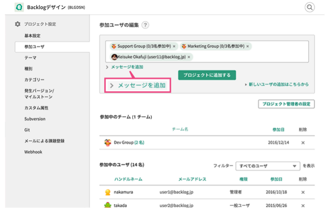Click Dev Group (2 名) member count link
The width and height of the screenshot is (325, 208).
click(139, 143)
